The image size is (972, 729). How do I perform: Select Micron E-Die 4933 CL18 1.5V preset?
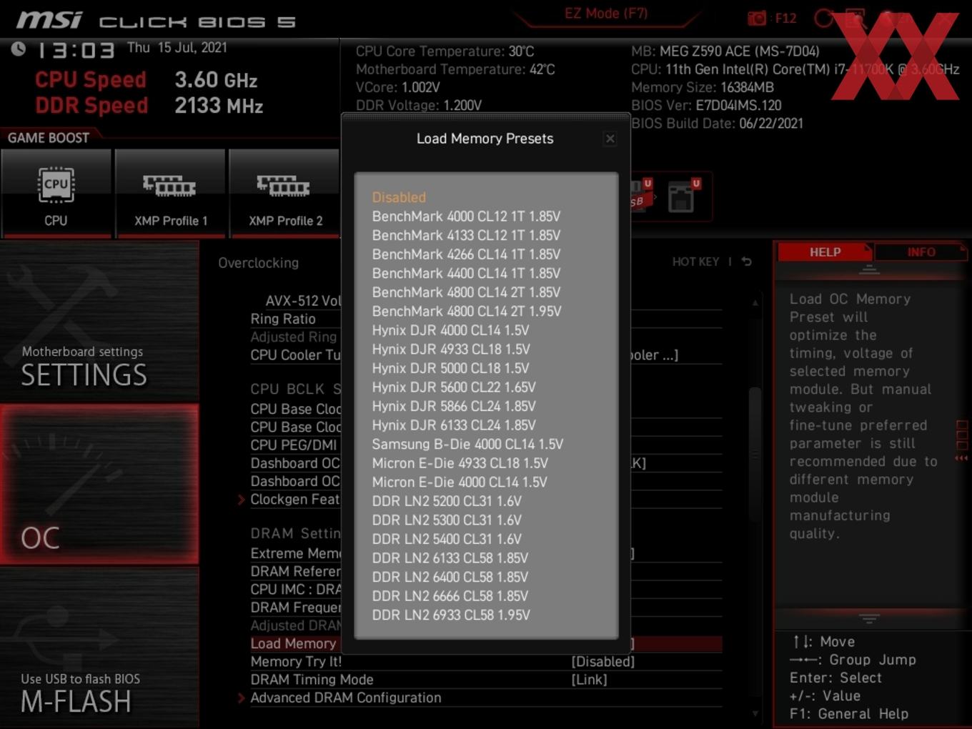(460, 463)
